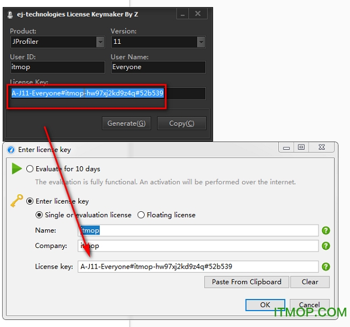Click the Company input field
The height and width of the screenshot is (327, 350).
[198, 246]
